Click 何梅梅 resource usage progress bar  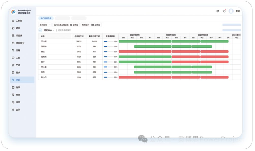pyautogui.click(x=109, y=57)
